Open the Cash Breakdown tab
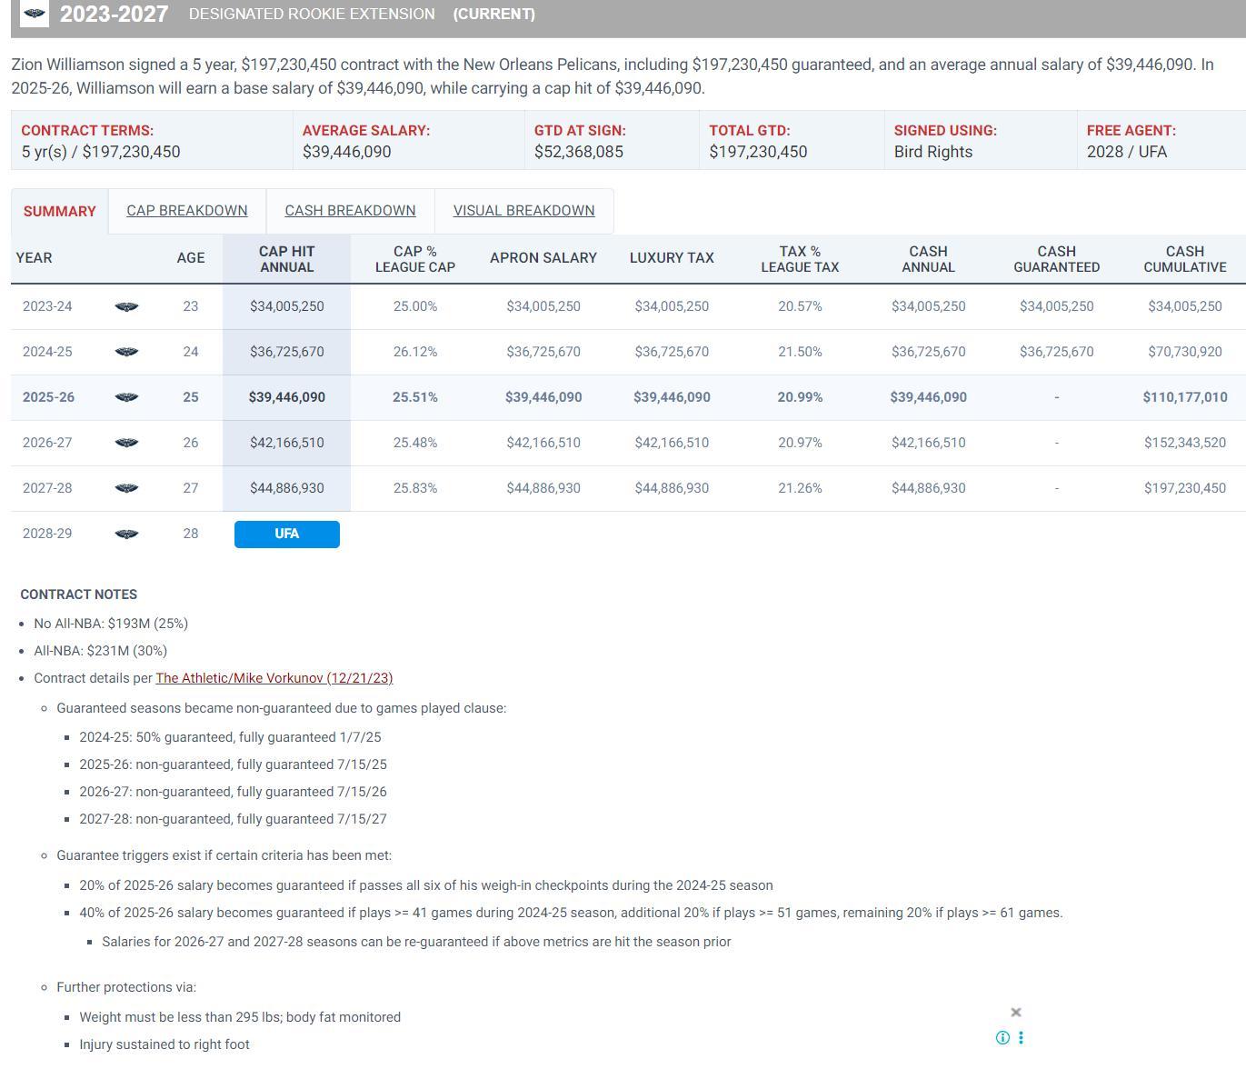1246x1089 pixels. [350, 211]
